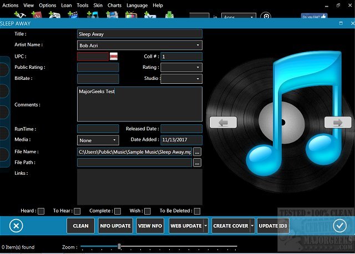Tick the To Be Deleted checkbox
Viewport: 355px width, 254px height.
tap(197, 211)
